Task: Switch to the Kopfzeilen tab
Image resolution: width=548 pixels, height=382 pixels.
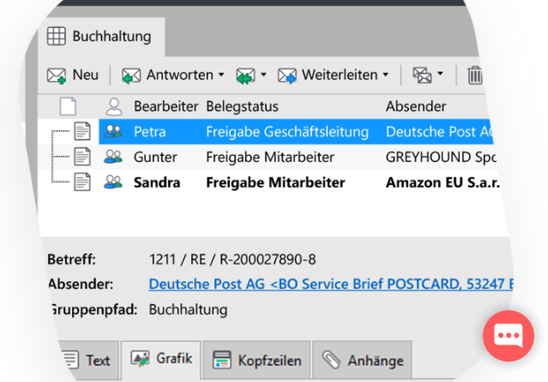Action: 256,360
